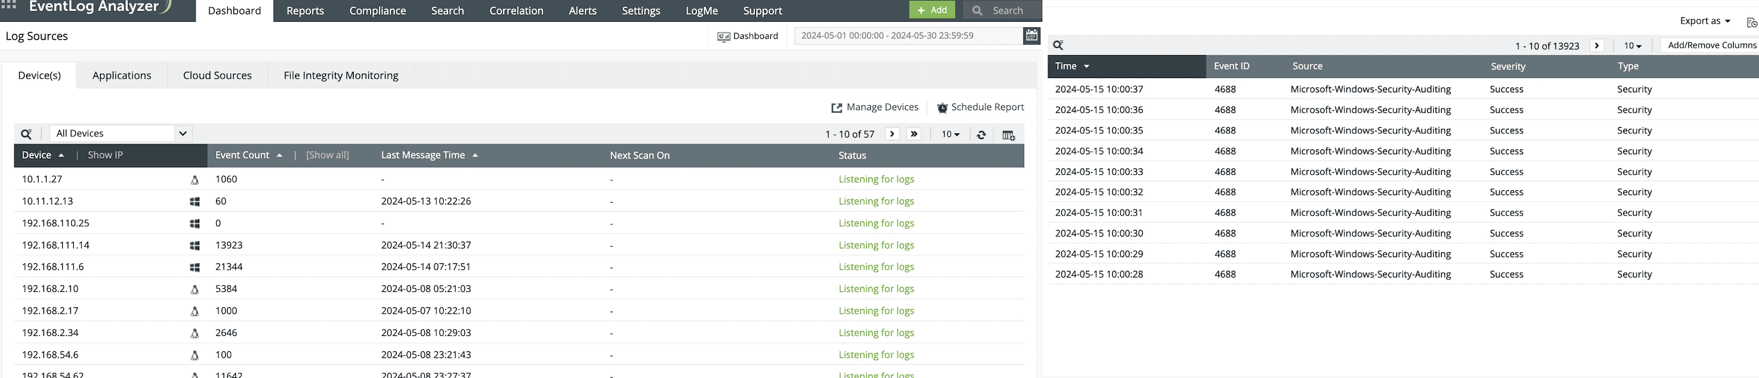Click the Manage Devices link
1759x378 pixels.
875,107
